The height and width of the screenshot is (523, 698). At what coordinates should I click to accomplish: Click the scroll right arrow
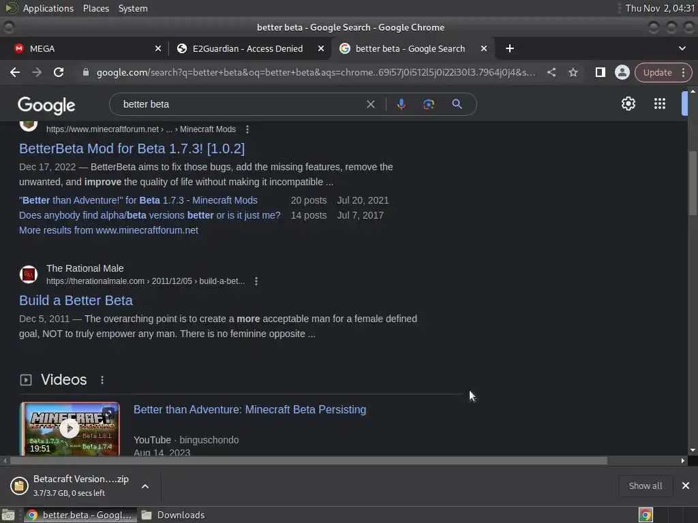click(683, 461)
